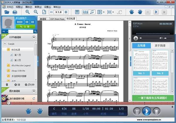The width and height of the screenshot is (176, 123).
Task: Toggle left hand in top toolbar
Action: [x=132, y=12]
